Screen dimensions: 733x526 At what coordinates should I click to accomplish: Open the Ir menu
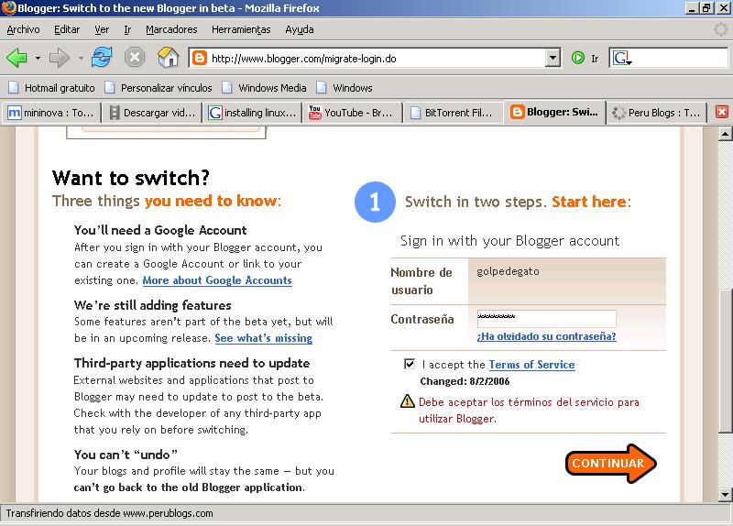pos(127,29)
